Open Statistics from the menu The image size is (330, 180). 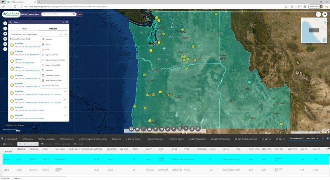coord(49,70)
